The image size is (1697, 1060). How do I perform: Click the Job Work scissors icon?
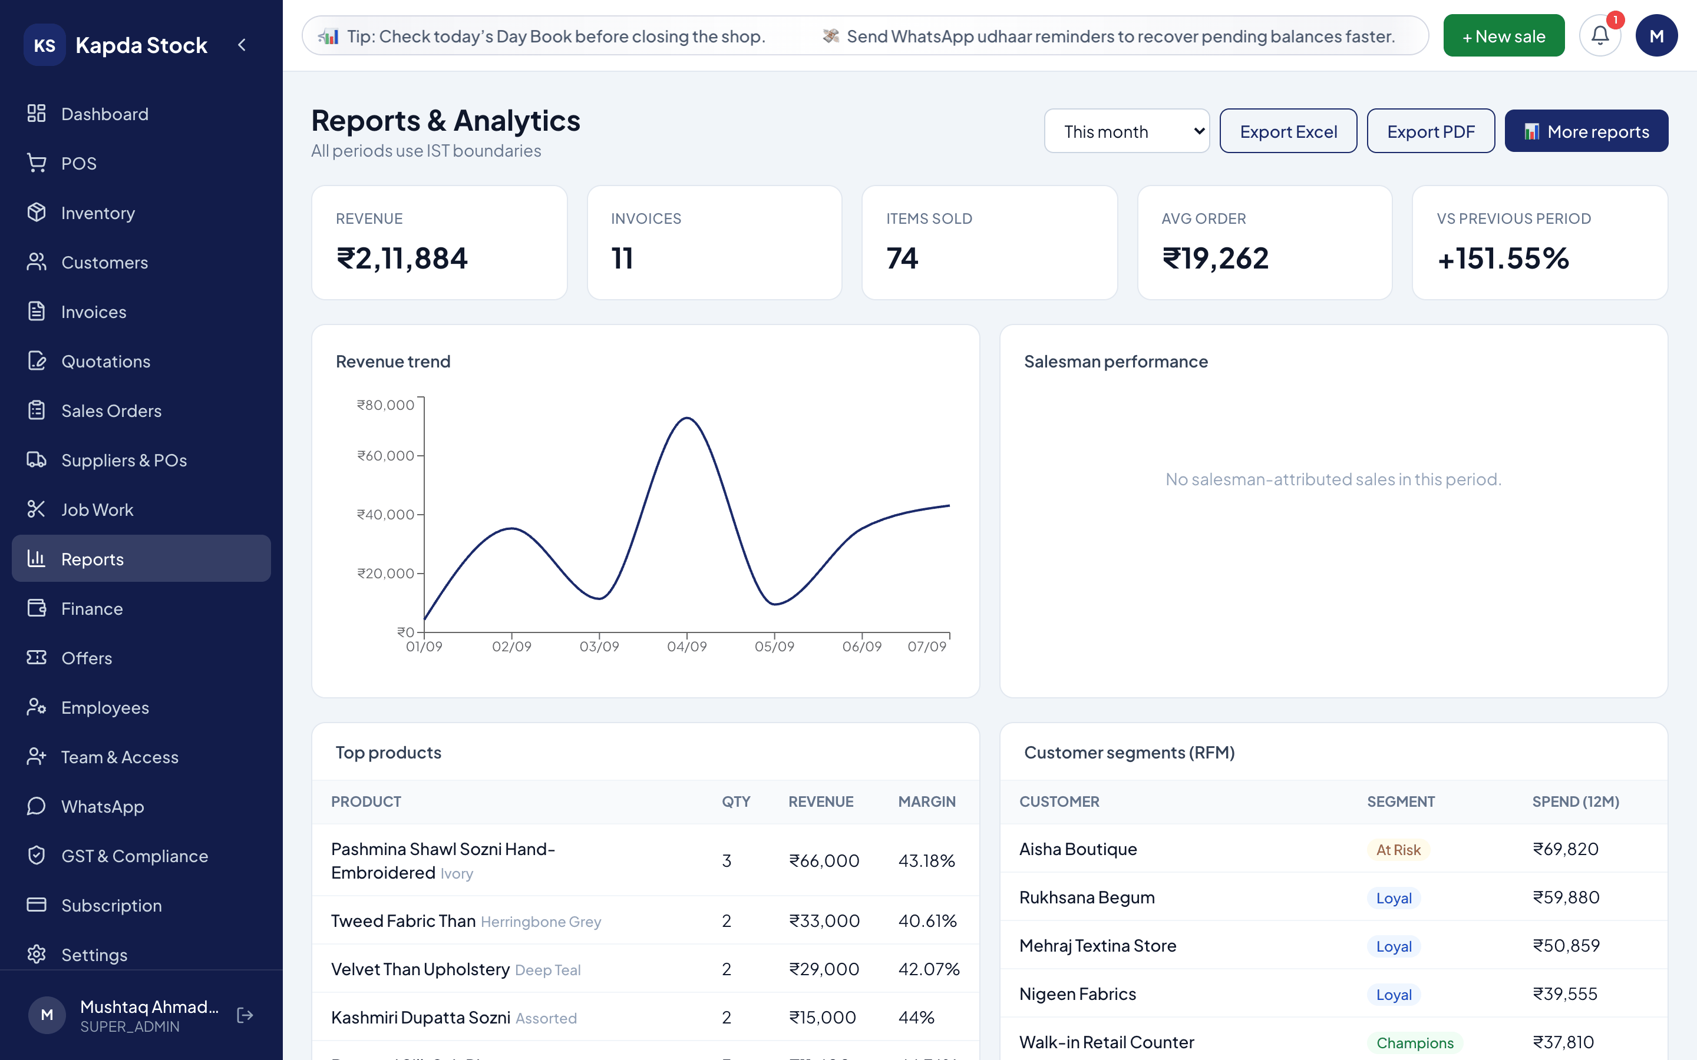(x=37, y=509)
